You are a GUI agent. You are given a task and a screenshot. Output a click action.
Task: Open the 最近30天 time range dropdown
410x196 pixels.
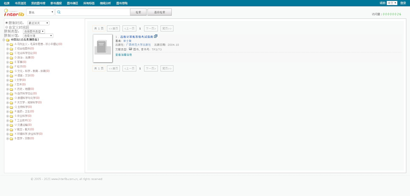(x=38, y=23)
